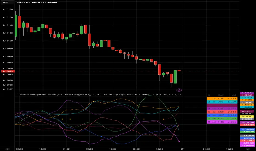Image resolution: width=256 pixels, height=151 pixels.
Task: Click the 11:30 time axis label
Action: click(66, 149)
